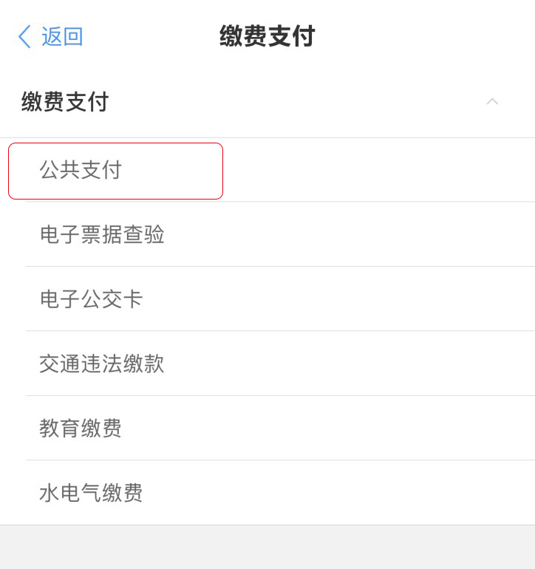Viewport: 535px width, 569px height.
Task: Select 电子票据查验 from the list
Action: point(102,235)
